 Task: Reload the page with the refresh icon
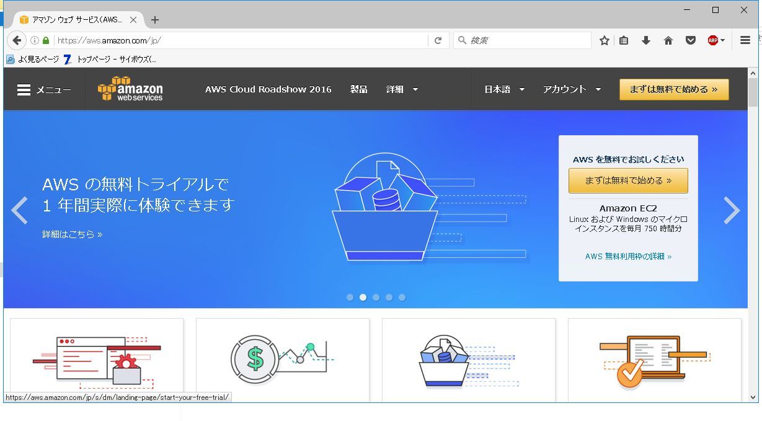(438, 40)
